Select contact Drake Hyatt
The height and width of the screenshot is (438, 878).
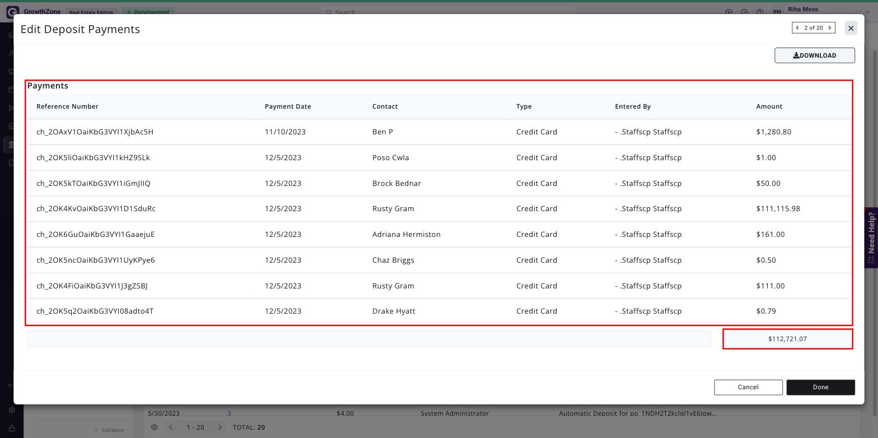coord(394,311)
